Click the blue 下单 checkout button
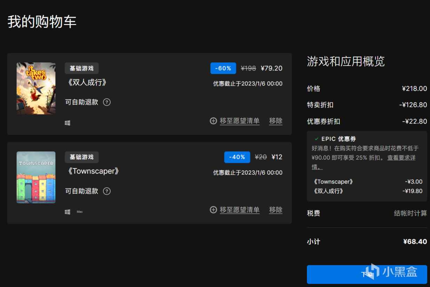The width and height of the screenshot is (430, 287). tap(367, 275)
